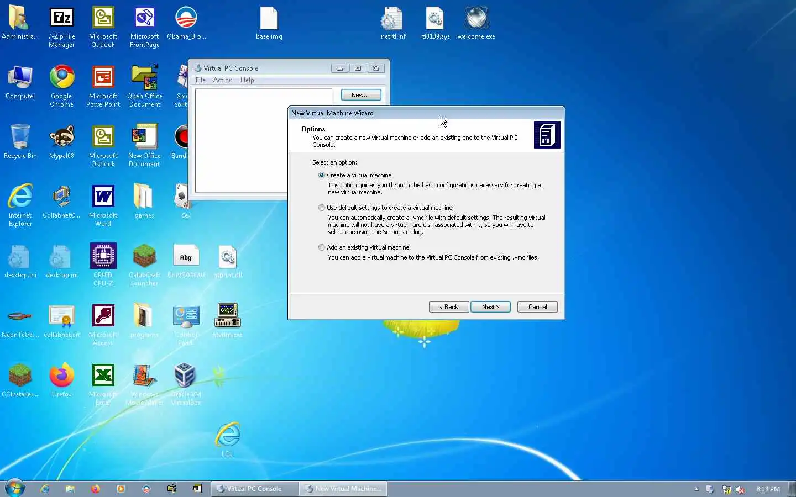The height and width of the screenshot is (497, 796).
Task: Select the netrtl.inf file icon
Action: [393, 24]
